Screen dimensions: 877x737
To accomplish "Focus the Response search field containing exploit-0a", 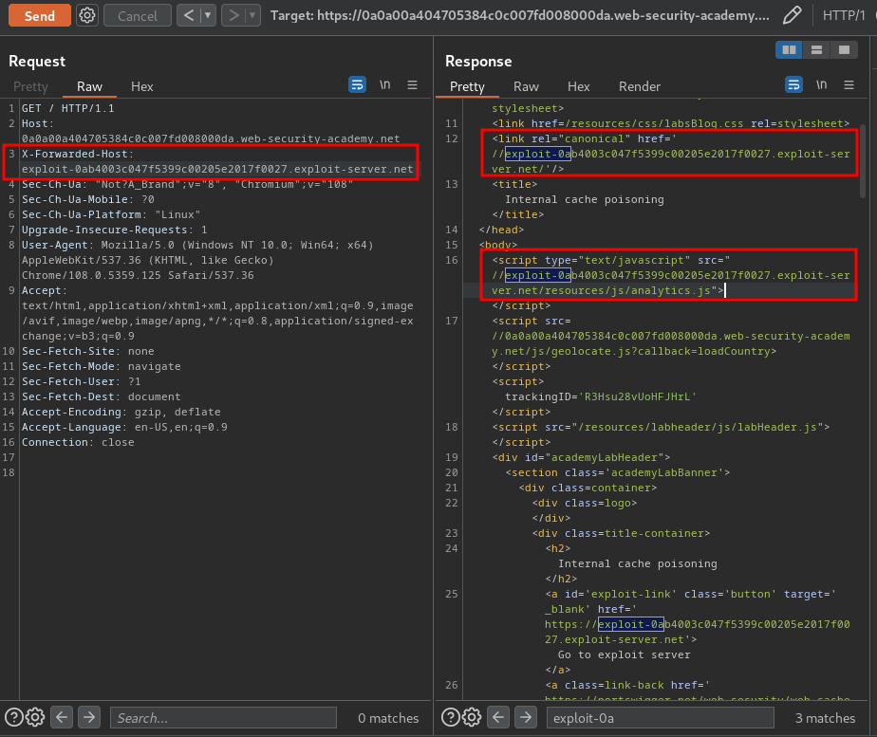I will pos(660,717).
